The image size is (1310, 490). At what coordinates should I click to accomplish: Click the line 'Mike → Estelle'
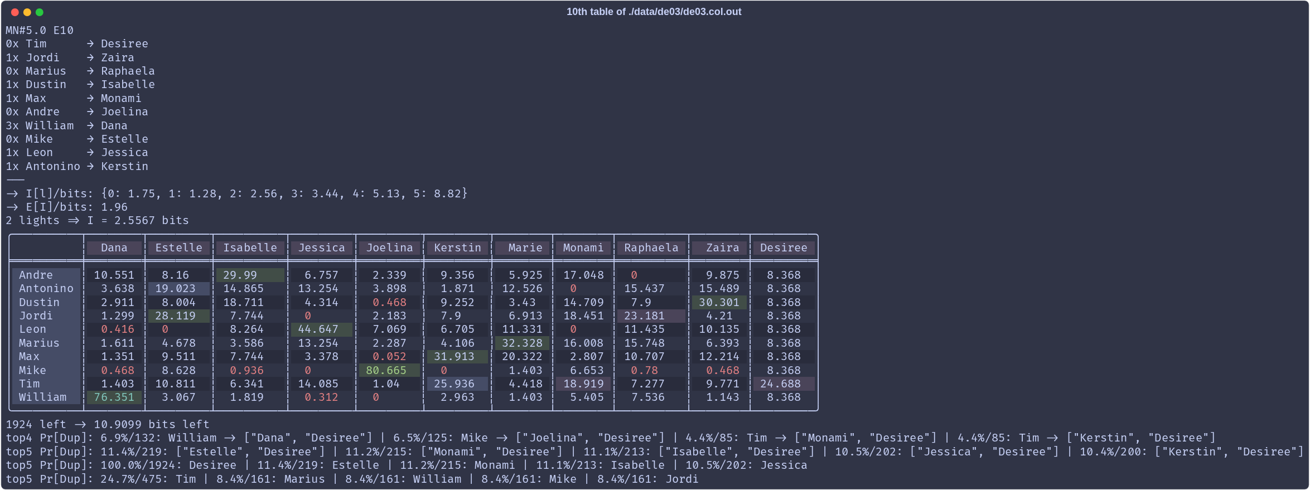[77, 139]
